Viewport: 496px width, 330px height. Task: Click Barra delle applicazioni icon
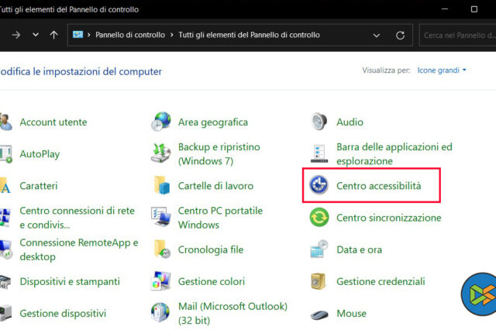(319, 153)
